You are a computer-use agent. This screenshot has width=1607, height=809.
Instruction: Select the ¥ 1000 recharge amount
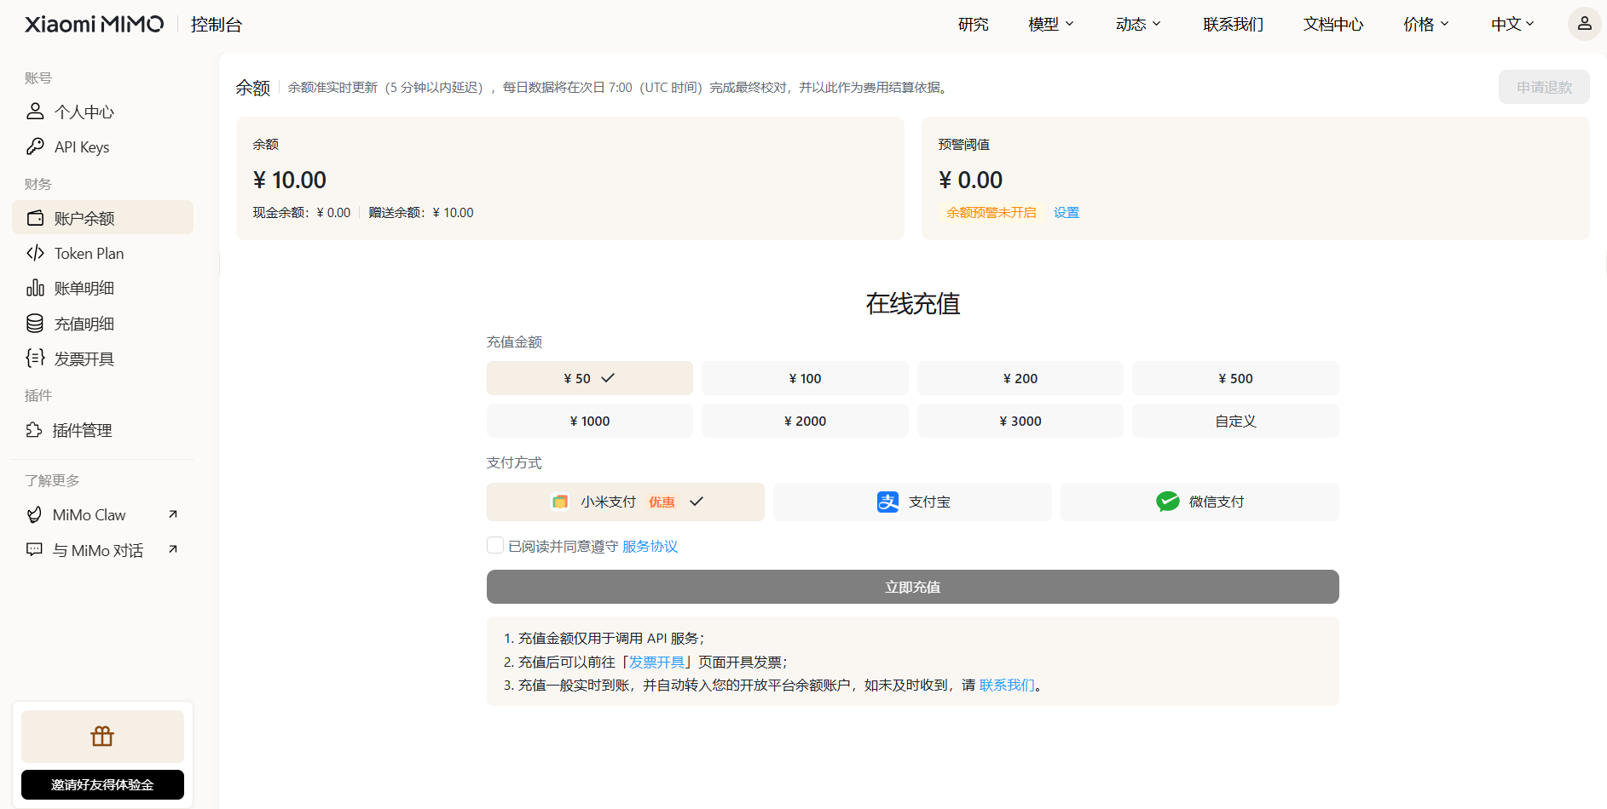[x=590, y=421]
